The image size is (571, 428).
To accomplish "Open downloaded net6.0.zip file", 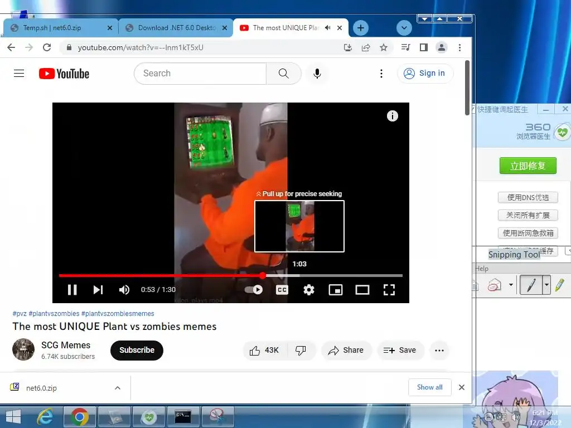I will tap(41, 388).
